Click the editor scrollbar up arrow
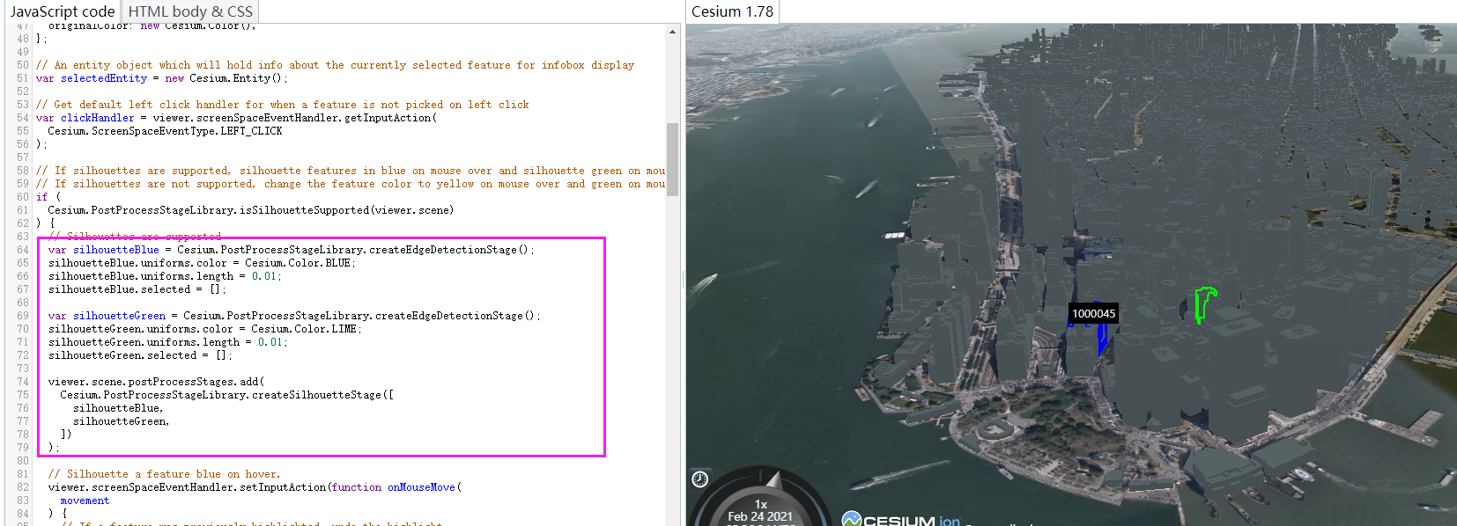The height and width of the screenshot is (526, 1457). pos(672,32)
